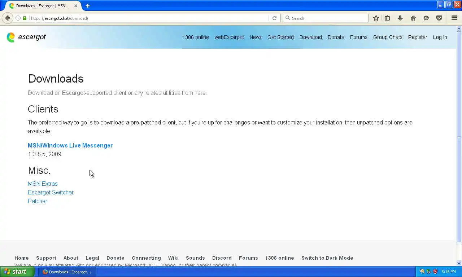Click the 5:18 PM taskbar clock
Image resolution: width=462 pixels, height=277 pixels.
448,272
